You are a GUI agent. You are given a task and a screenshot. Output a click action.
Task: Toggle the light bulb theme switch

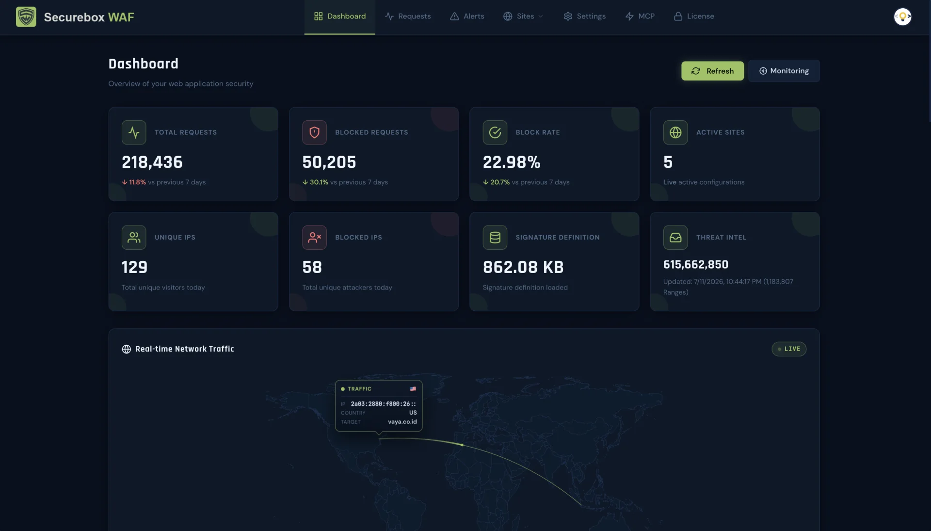tap(902, 16)
